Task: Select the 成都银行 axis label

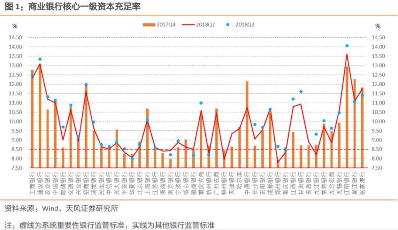Action: click(x=270, y=183)
